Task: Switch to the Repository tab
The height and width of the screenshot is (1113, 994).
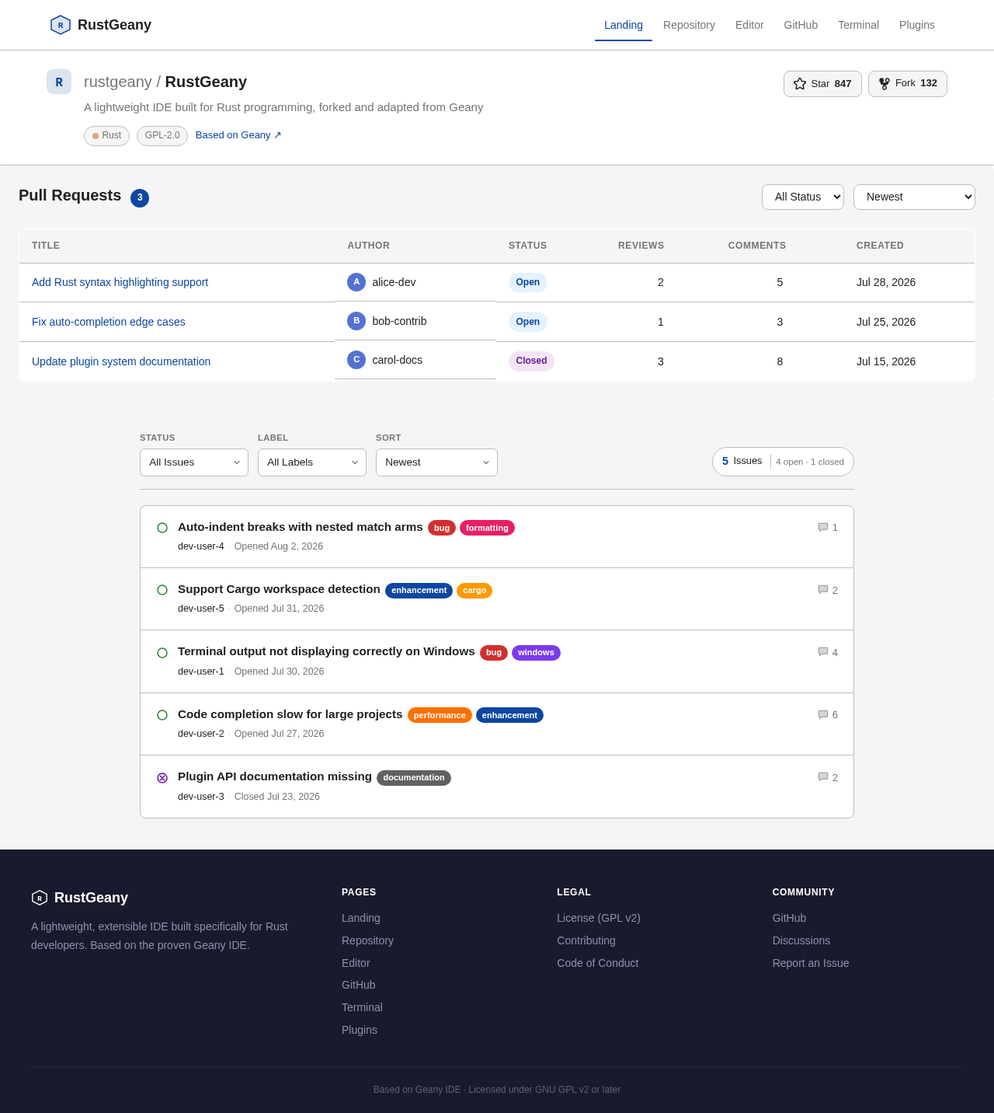Action: [689, 25]
